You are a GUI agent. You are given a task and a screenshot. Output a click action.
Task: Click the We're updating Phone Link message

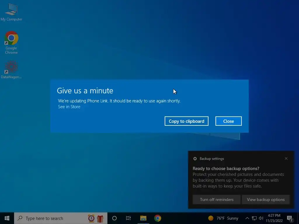[119, 101]
